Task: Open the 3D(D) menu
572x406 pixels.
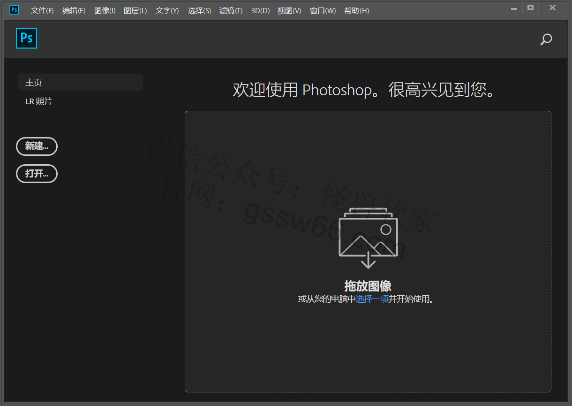Action: [x=260, y=11]
